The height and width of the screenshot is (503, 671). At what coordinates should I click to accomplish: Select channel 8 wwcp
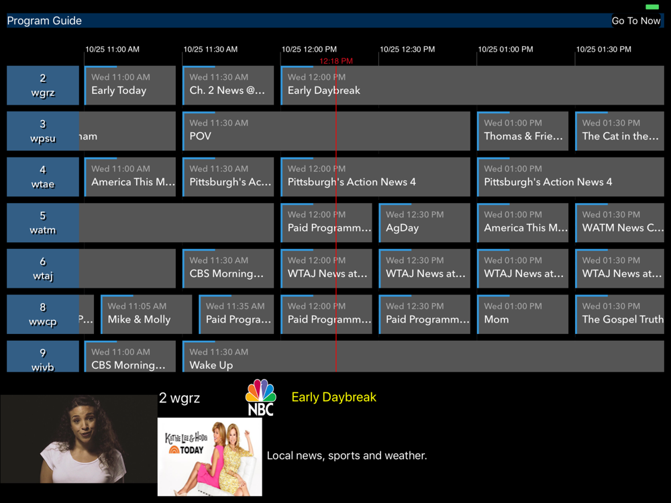(x=43, y=314)
